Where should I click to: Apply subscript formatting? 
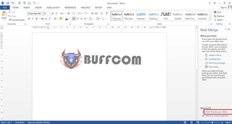coord(46,19)
